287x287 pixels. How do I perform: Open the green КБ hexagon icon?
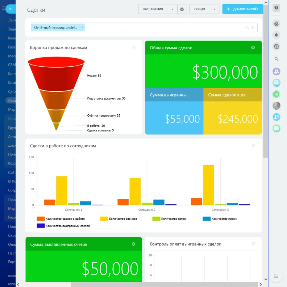pyautogui.click(x=276, y=94)
